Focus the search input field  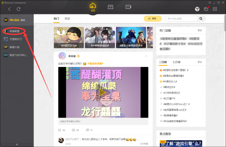[x=181, y=19]
